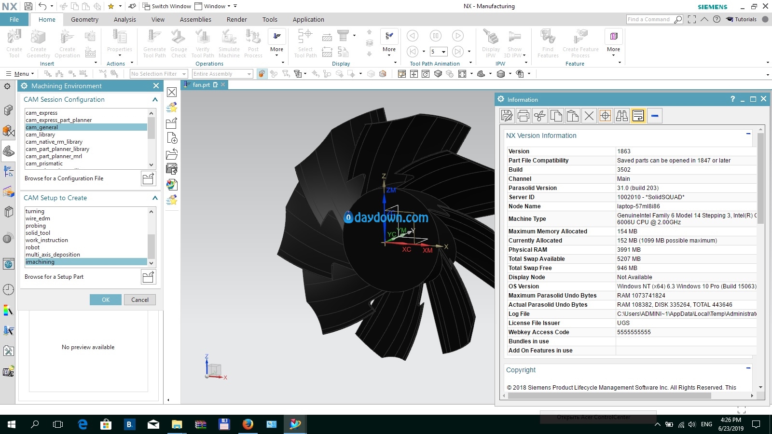Screen dimensions: 772x434
Task: Collapse the CAM Setup to Create section
Action: coord(155,198)
